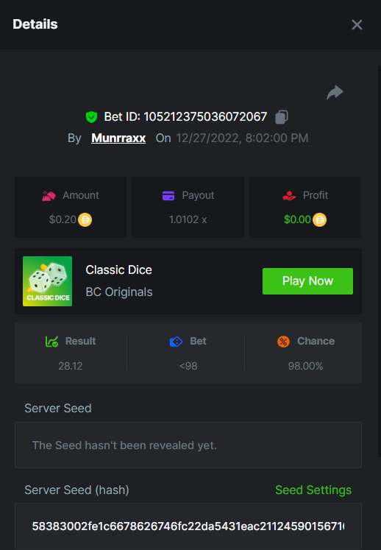Click the coin icon beside $0.20
381x550 pixels.
click(85, 220)
